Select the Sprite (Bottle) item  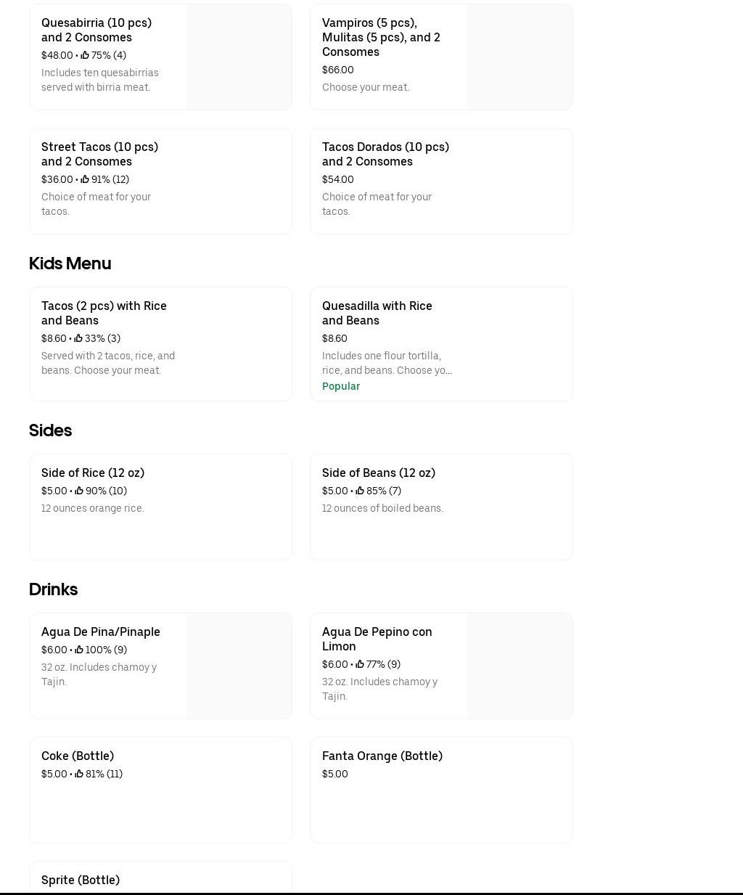point(81,880)
